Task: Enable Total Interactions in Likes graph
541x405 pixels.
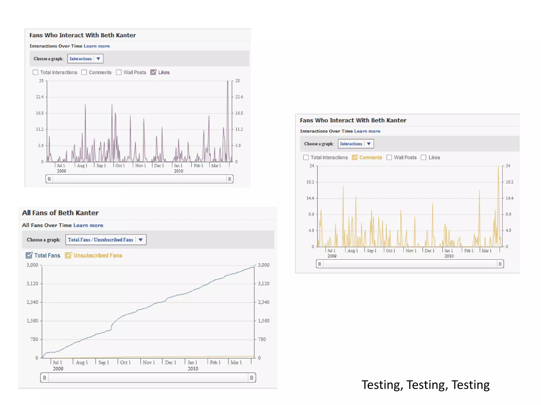Action: (x=35, y=72)
